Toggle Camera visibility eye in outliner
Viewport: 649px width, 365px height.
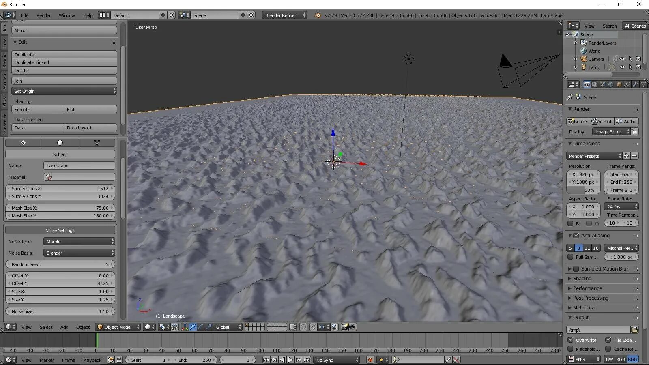(622, 59)
